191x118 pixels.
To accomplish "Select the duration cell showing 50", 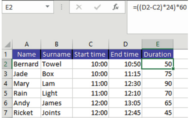I will (x=158, y=64).
